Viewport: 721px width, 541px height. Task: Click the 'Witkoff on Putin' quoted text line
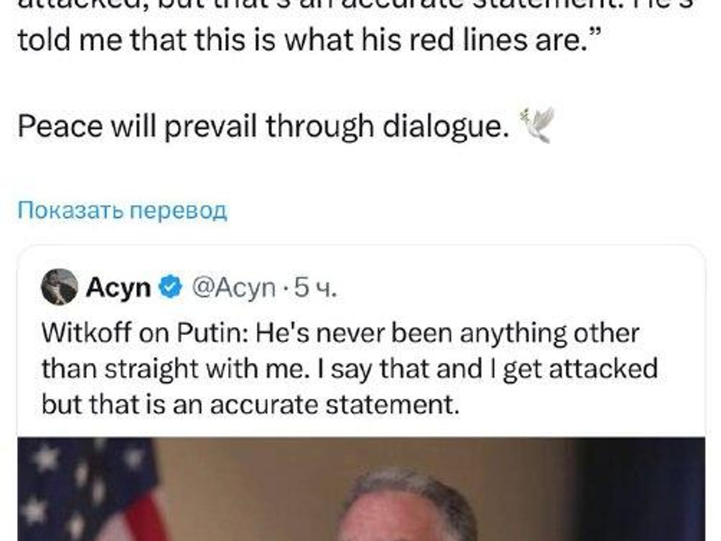(x=340, y=333)
